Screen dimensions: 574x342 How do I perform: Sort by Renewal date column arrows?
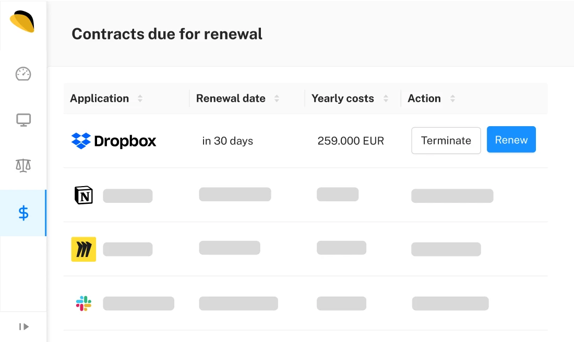[x=277, y=99]
